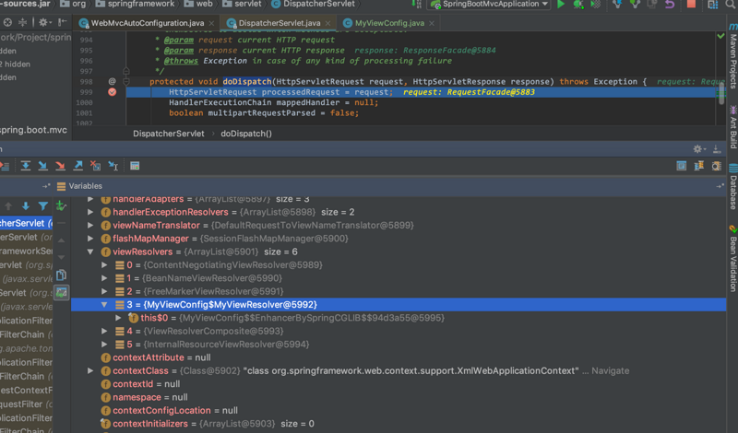Toggle frames filter funnel icon
The image size is (738, 433).
click(42, 206)
